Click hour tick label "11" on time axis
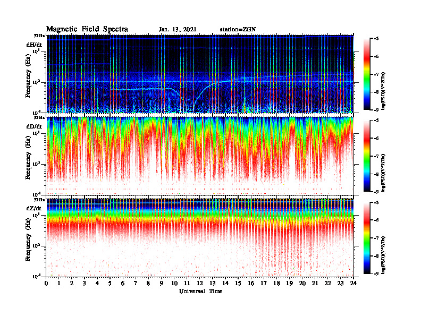Image resolution: width=421 pixels, height=325 pixels. pyautogui.click(x=187, y=283)
